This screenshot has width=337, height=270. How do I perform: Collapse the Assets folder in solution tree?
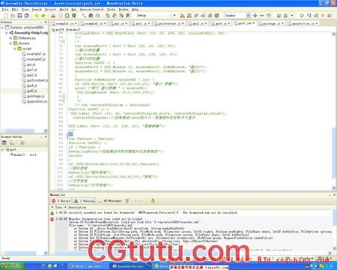click(x=10, y=43)
